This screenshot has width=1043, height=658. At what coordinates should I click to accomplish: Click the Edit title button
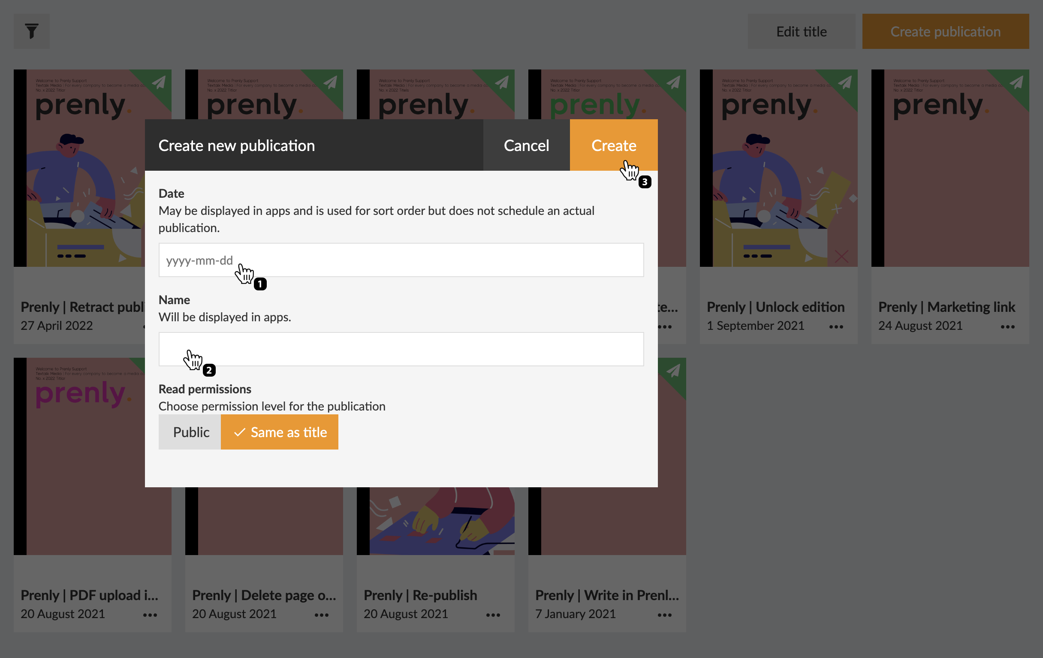point(801,31)
